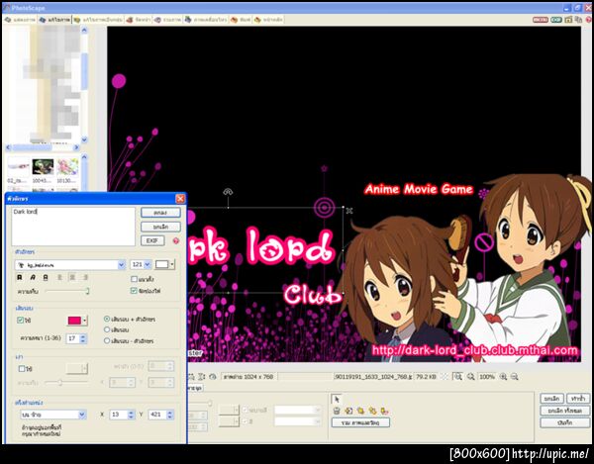
Task: Click the X delete handle of the text object
Action: (349, 211)
